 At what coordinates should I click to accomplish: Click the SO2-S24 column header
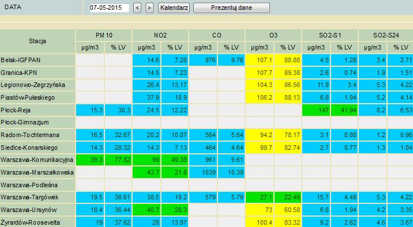386,35
